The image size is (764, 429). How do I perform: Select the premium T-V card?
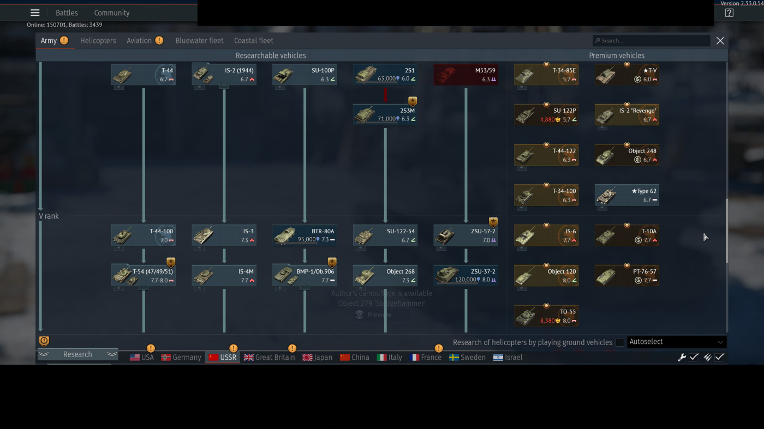pyautogui.click(x=626, y=75)
